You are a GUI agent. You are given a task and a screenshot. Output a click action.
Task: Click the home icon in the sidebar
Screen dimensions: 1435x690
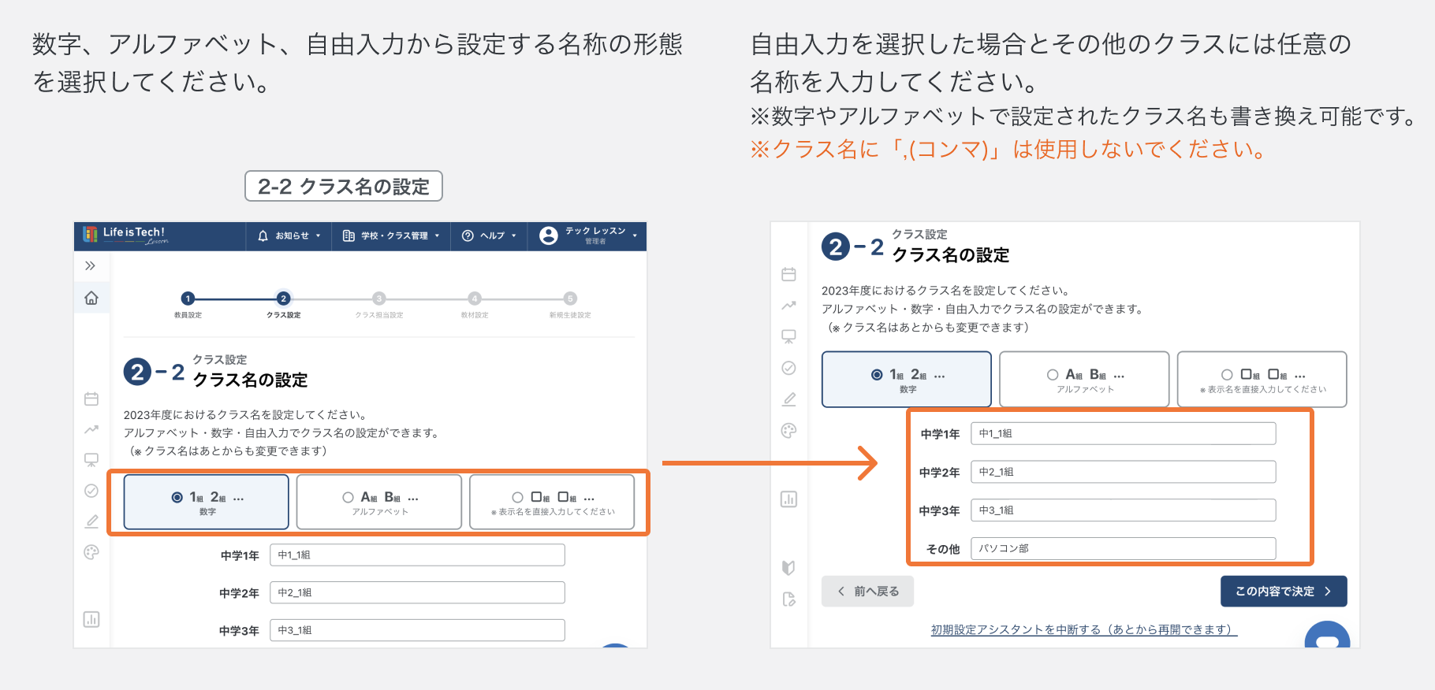tap(91, 298)
